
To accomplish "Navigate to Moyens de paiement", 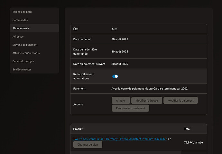I will click(25, 45).
